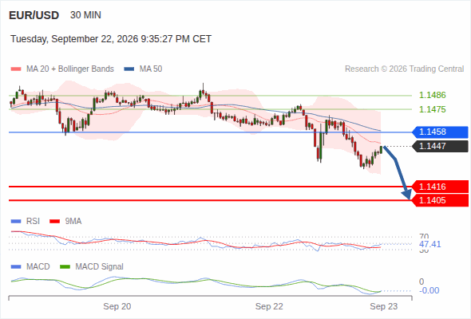Click the red 1.1405 target price tag
The height and width of the screenshot is (319, 471).
(x=440, y=200)
